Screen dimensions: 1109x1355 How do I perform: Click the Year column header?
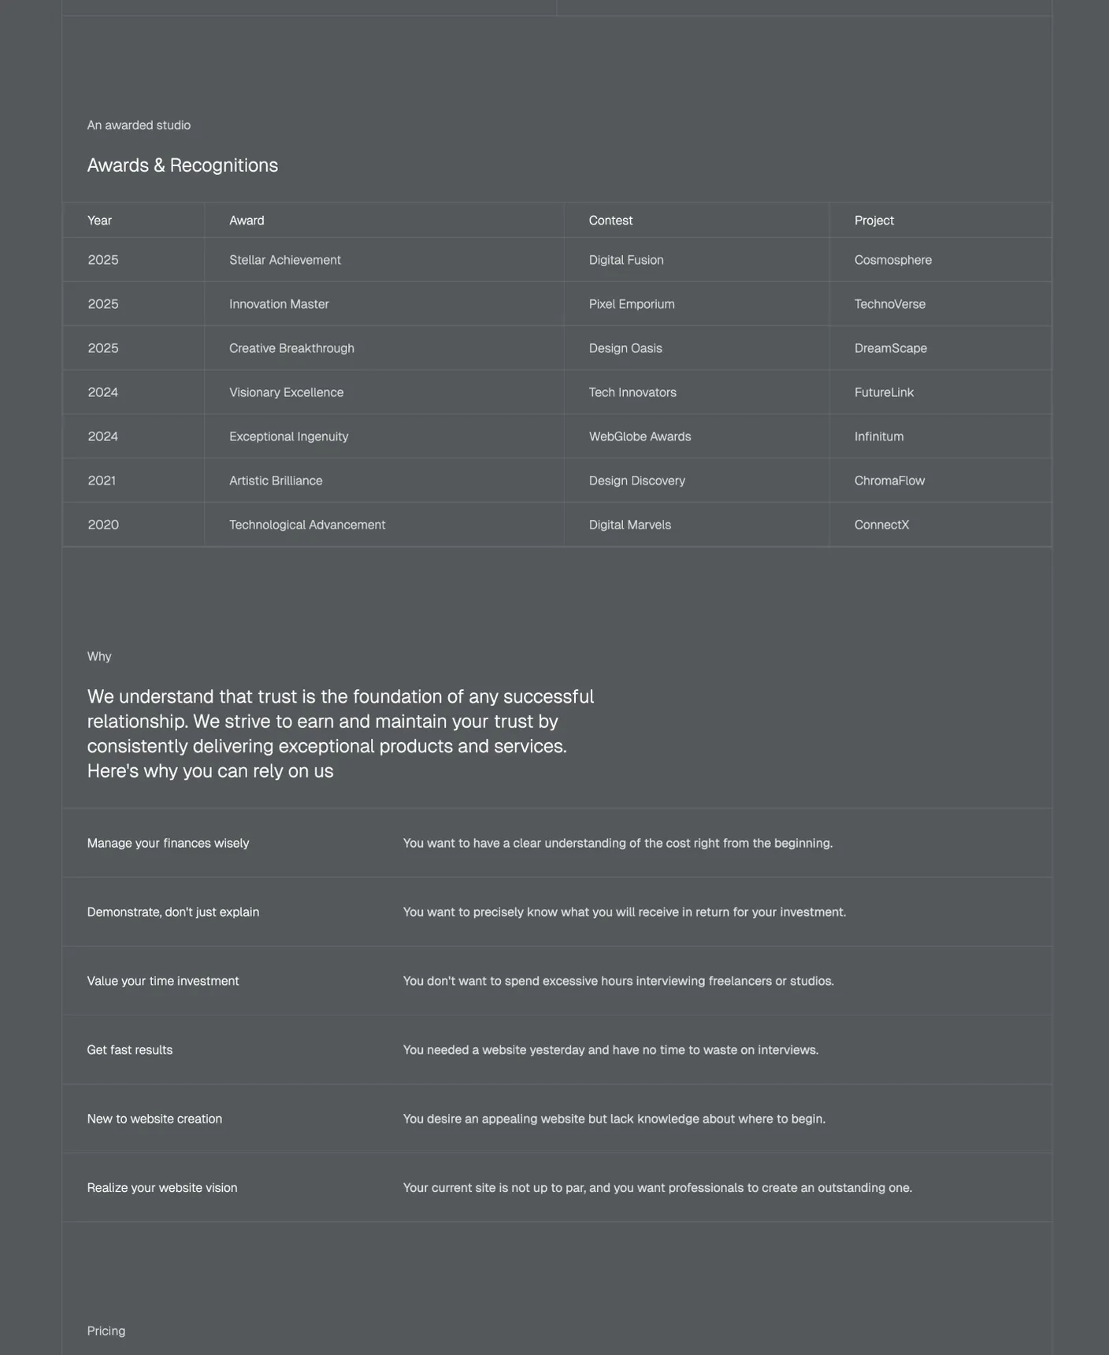(99, 221)
